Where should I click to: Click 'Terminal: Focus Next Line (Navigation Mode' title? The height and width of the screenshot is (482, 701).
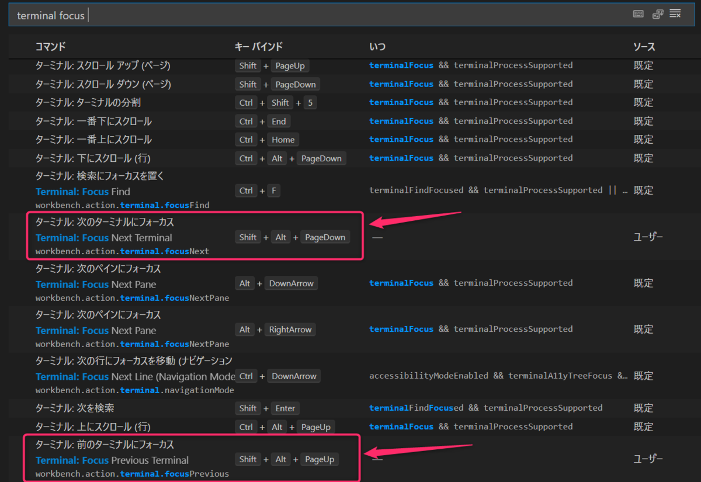(x=136, y=377)
